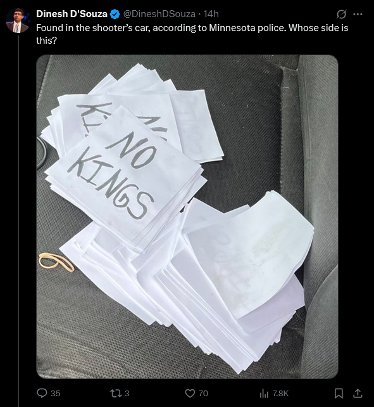
Task: Like the post with the heart icon
Action: tap(190, 393)
